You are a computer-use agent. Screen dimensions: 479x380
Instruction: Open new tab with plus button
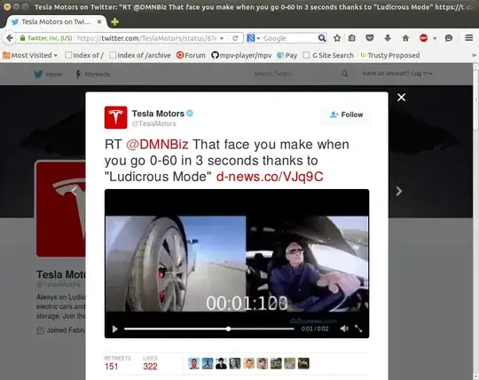coord(114,21)
